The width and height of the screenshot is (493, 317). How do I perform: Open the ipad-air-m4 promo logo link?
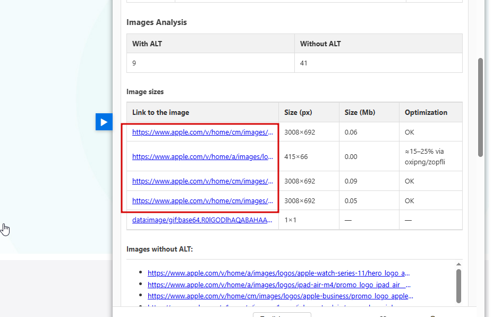tap(278, 285)
